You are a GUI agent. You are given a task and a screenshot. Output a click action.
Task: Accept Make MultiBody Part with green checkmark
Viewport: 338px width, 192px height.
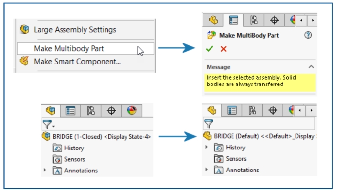click(210, 49)
